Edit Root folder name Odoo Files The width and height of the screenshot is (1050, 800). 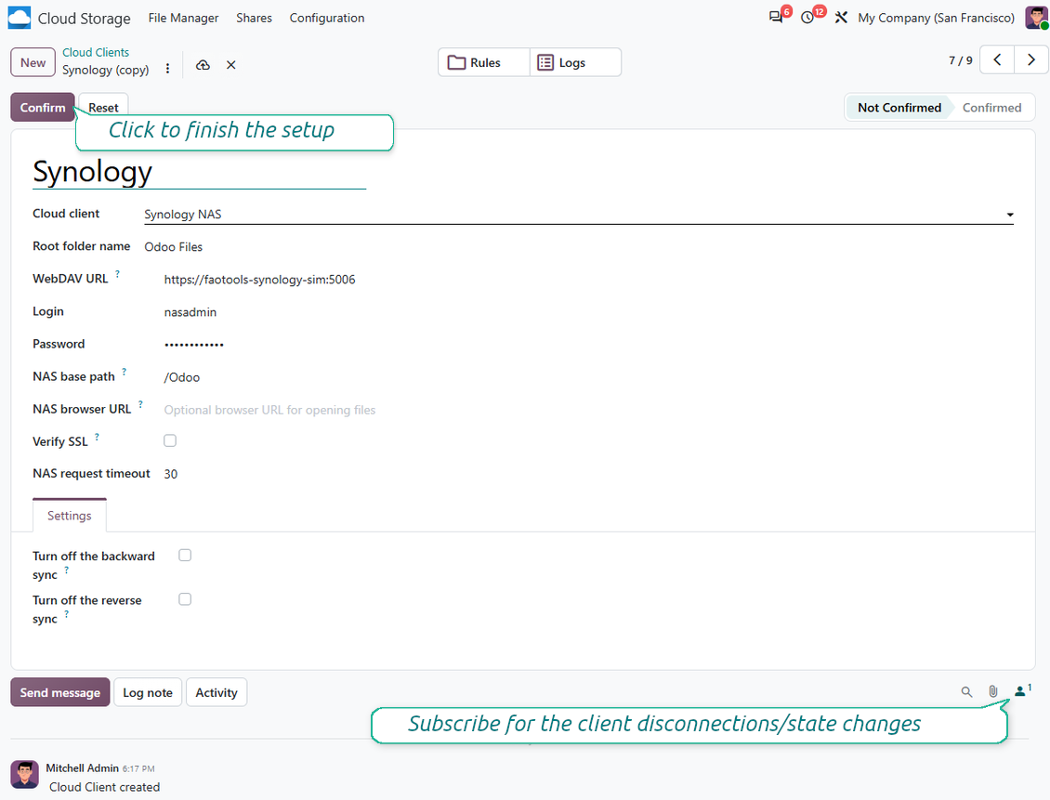pos(579,247)
